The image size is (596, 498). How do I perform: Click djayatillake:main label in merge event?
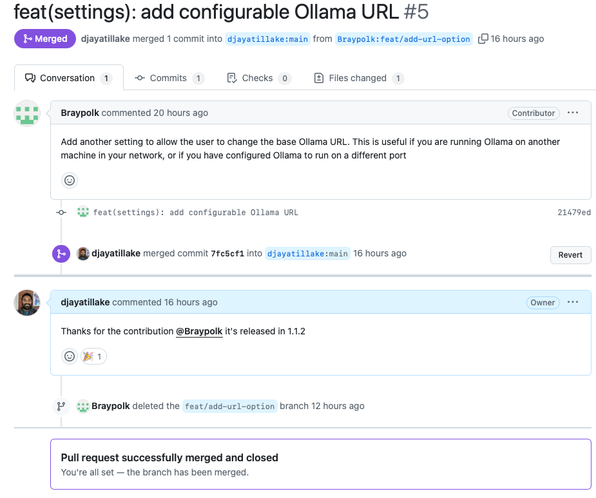pos(307,254)
